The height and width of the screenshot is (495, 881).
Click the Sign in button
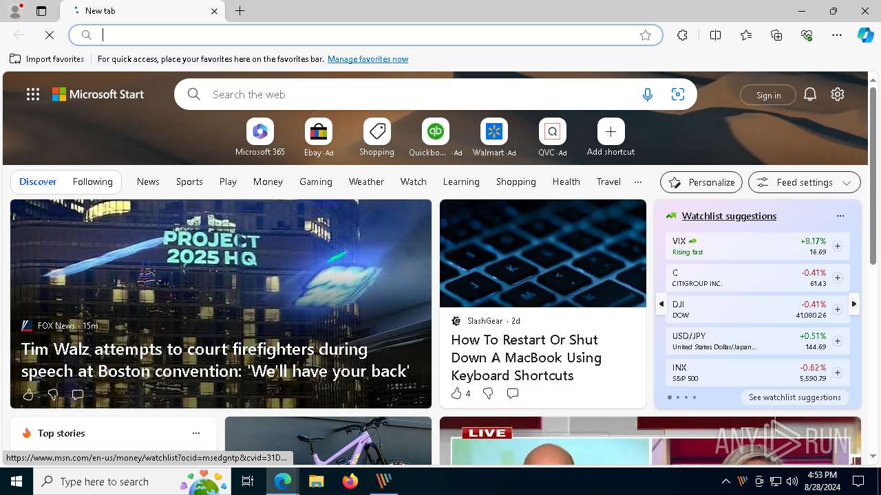pos(768,95)
